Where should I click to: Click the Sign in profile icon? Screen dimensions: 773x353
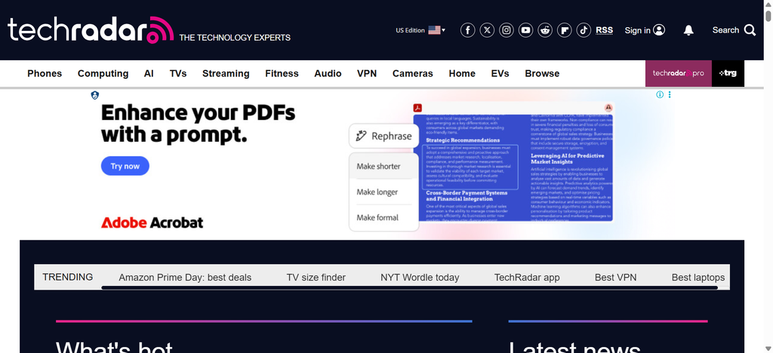(659, 30)
